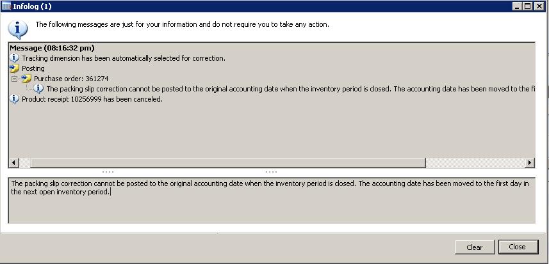Select Purchase order: 361274 entry
The image size is (549, 264).
[71, 79]
